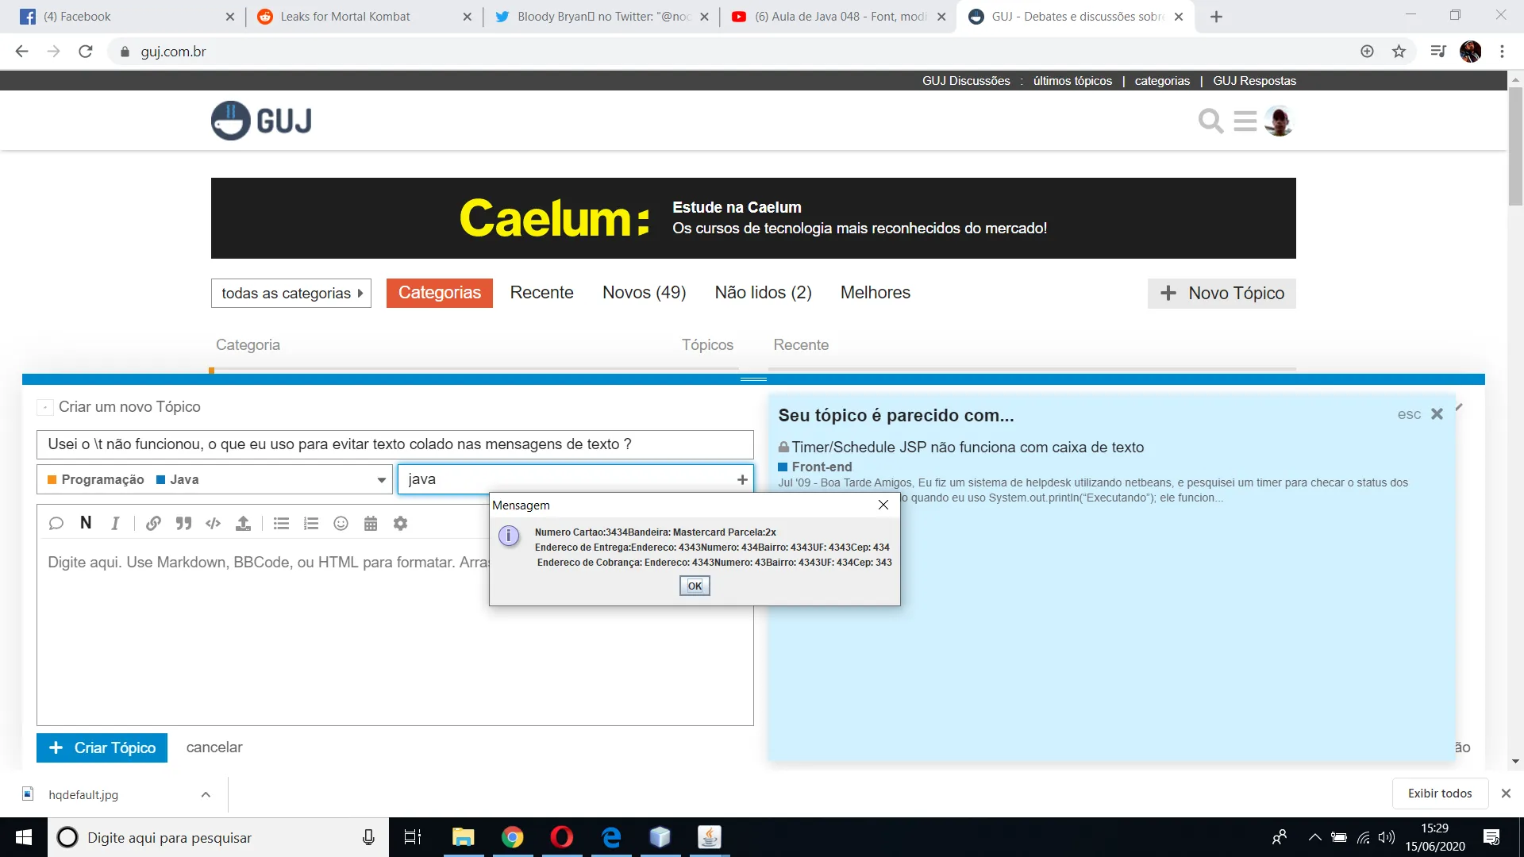Add a numbered list in editor
This screenshot has height=857, width=1524.
tap(311, 523)
